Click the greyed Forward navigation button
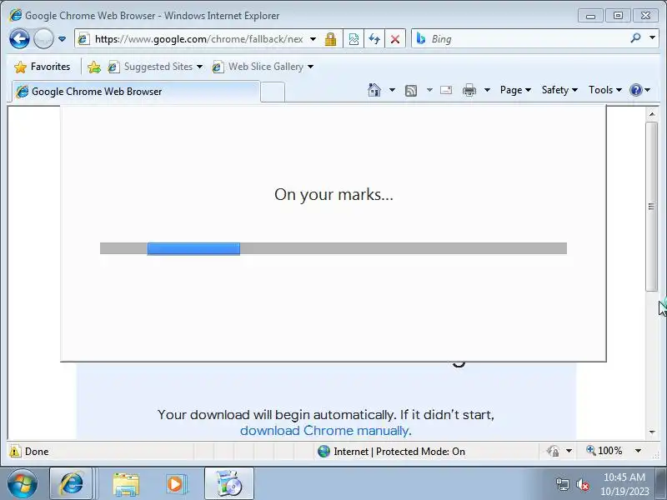 point(43,39)
